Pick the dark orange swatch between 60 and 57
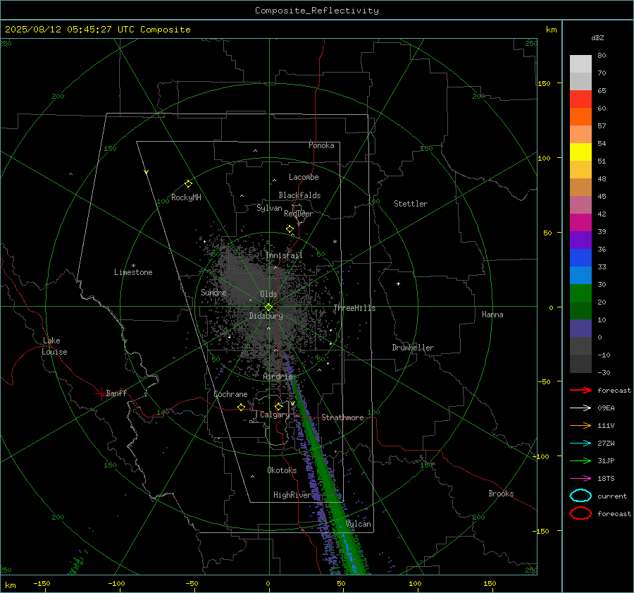 click(580, 117)
